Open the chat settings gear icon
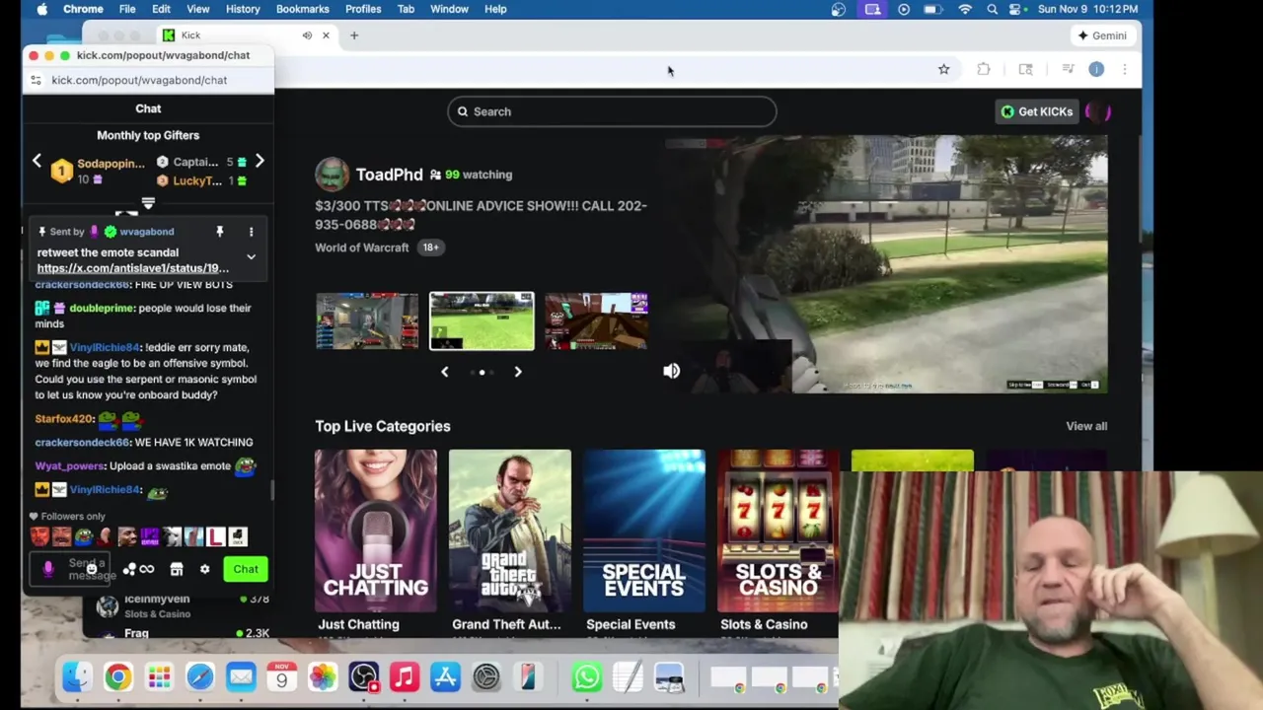This screenshot has width=1263, height=710. (204, 569)
